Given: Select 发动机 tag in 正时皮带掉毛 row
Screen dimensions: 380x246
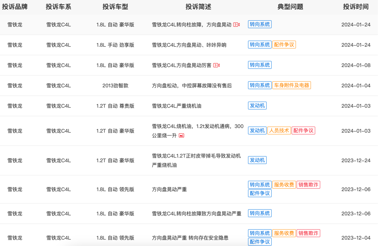Looking at the screenshot, I should pyautogui.click(x=257, y=160).
